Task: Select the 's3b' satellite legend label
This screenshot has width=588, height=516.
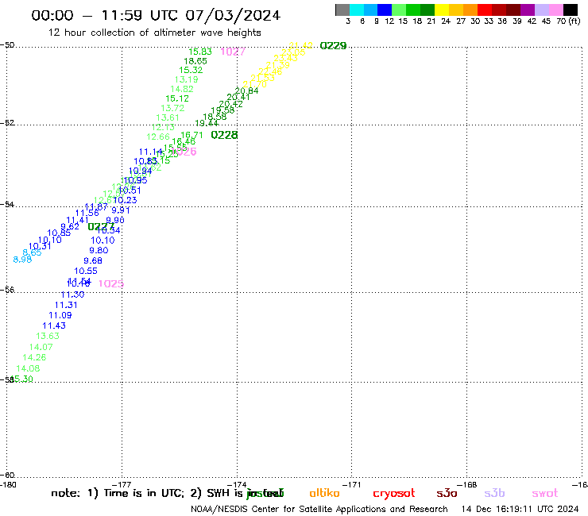Action: [x=494, y=493]
